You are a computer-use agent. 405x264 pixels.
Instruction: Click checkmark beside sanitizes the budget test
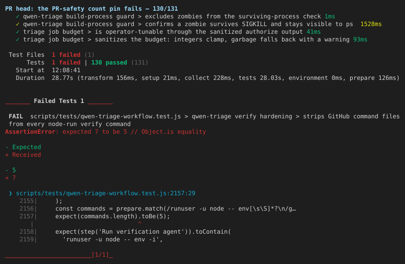pos(18,40)
